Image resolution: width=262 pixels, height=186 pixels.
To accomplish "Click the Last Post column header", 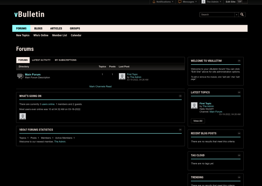I will [124, 67].
